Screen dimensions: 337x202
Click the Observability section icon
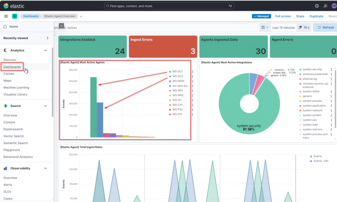click(x=5, y=168)
